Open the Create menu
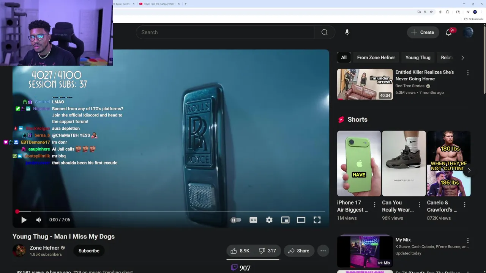This screenshot has height=273, width=486. [x=423, y=32]
